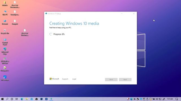Open the Start menu
Screen dimensions: 181x101
point(2,99)
